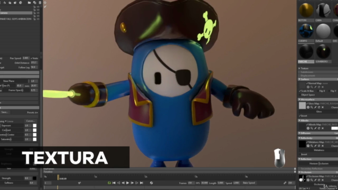Open the Presets menu button
The width and height of the screenshot is (338, 190).
[x=32, y=112]
